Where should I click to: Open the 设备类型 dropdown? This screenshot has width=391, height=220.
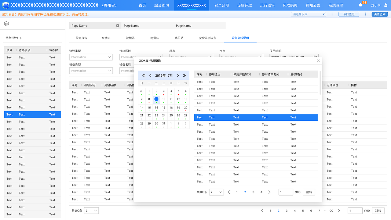(x=91, y=71)
